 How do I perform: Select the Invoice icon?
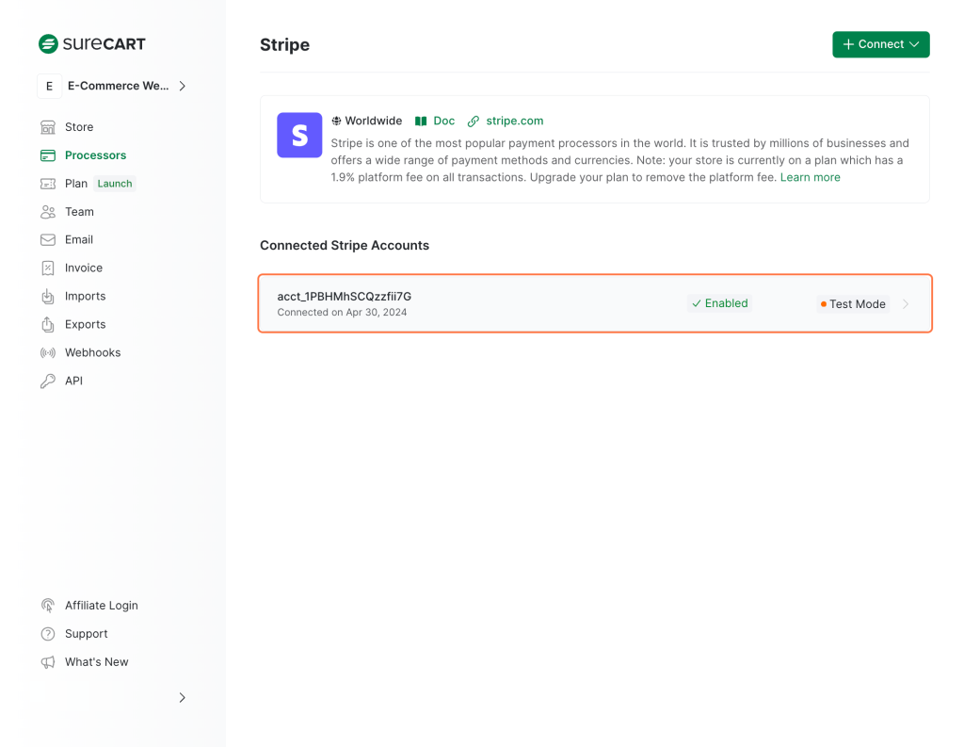click(47, 268)
